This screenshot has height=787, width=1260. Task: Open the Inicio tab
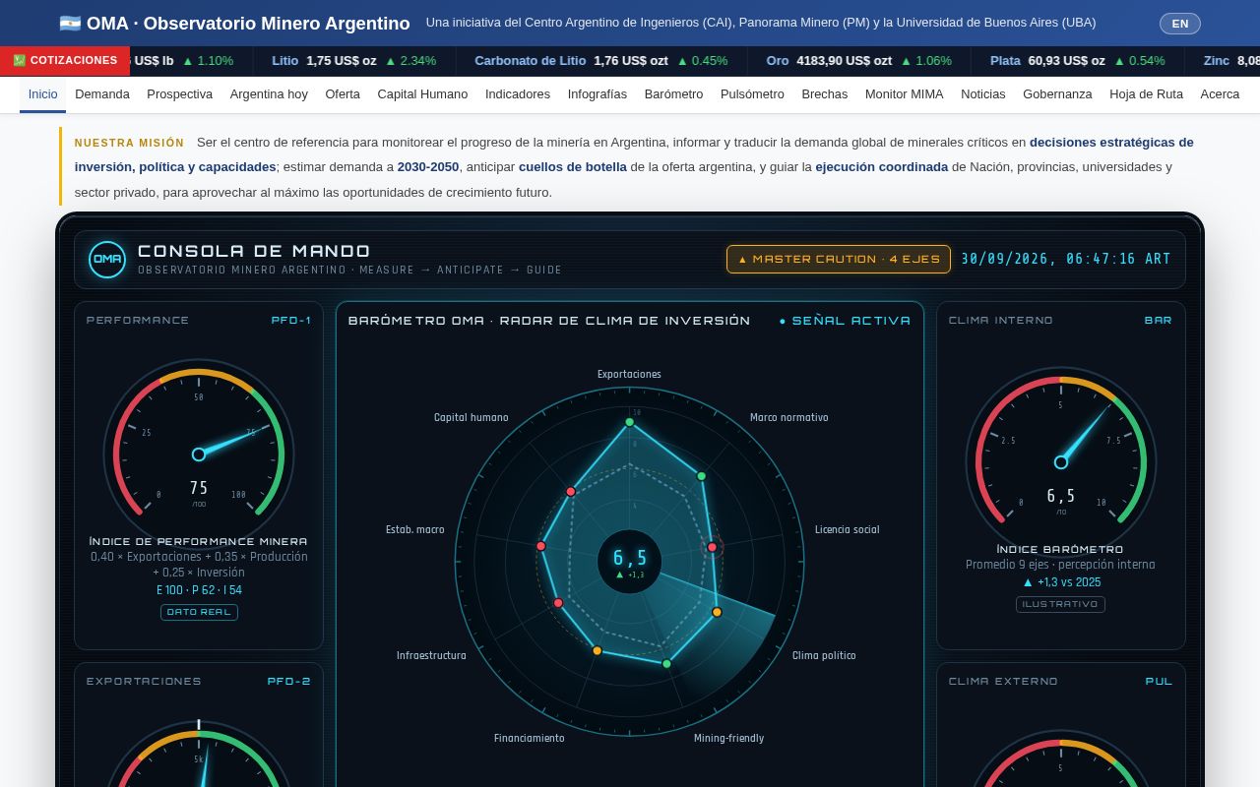(43, 94)
